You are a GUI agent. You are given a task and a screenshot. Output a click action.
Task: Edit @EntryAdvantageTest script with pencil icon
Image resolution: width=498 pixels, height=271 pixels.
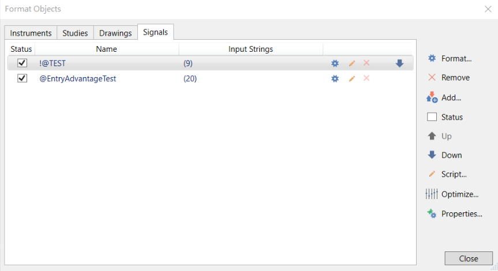click(x=351, y=78)
